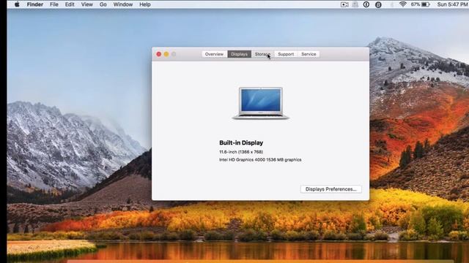This screenshot has width=469, height=263.
Task: Open the Help menu
Action: coord(145,4)
